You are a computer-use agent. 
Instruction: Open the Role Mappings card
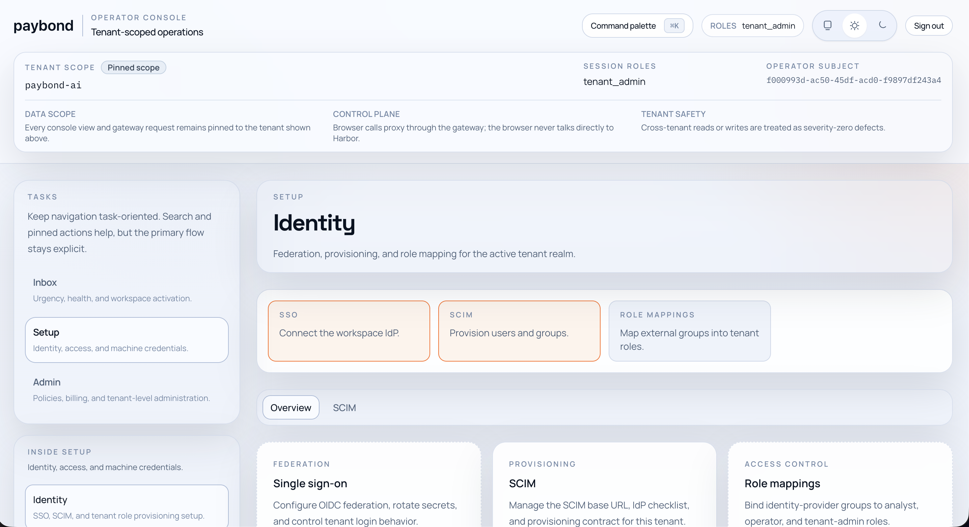(689, 331)
